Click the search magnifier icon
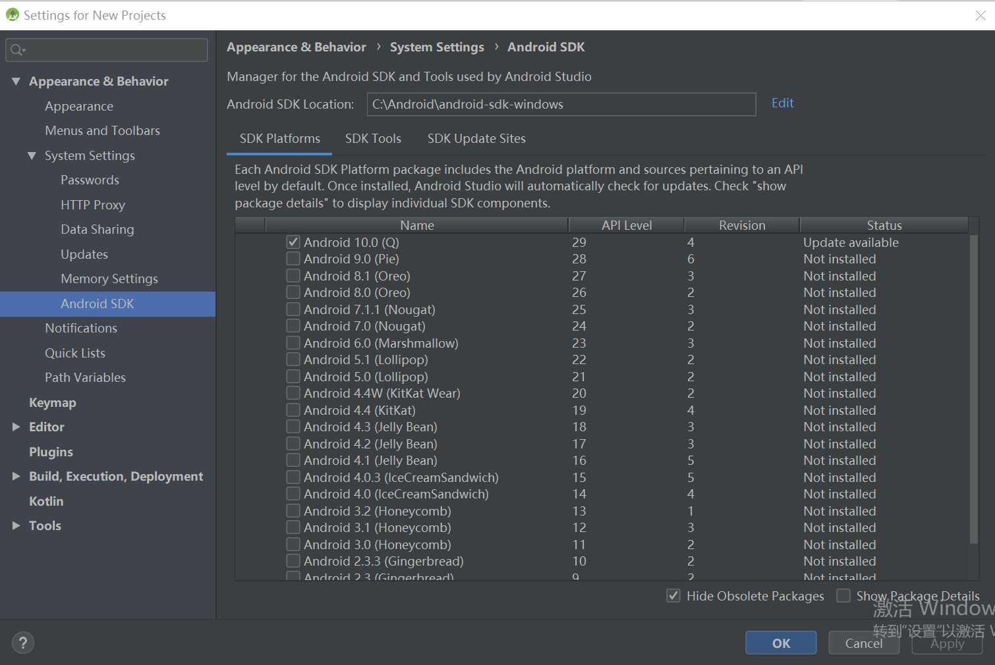995x665 pixels. tap(17, 50)
